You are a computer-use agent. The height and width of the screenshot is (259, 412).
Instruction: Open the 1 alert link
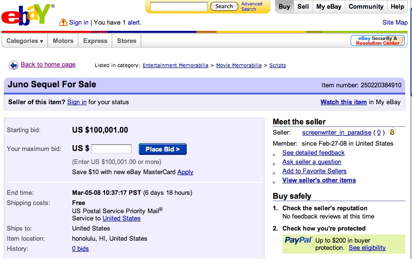tap(132, 23)
